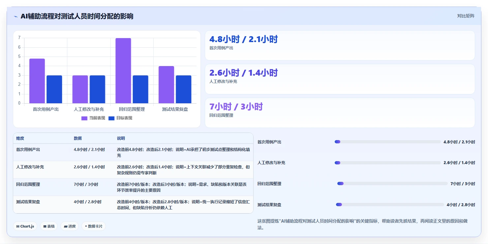This screenshot has height=244, width=488.
Task: Click table value 2.6小时 / 1.4小时
Action: point(89,167)
